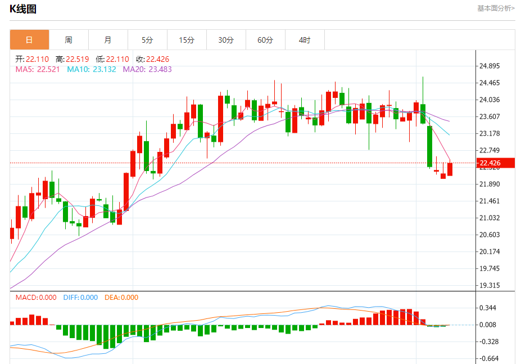Click the open price 开:22.110

[x=32, y=59]
